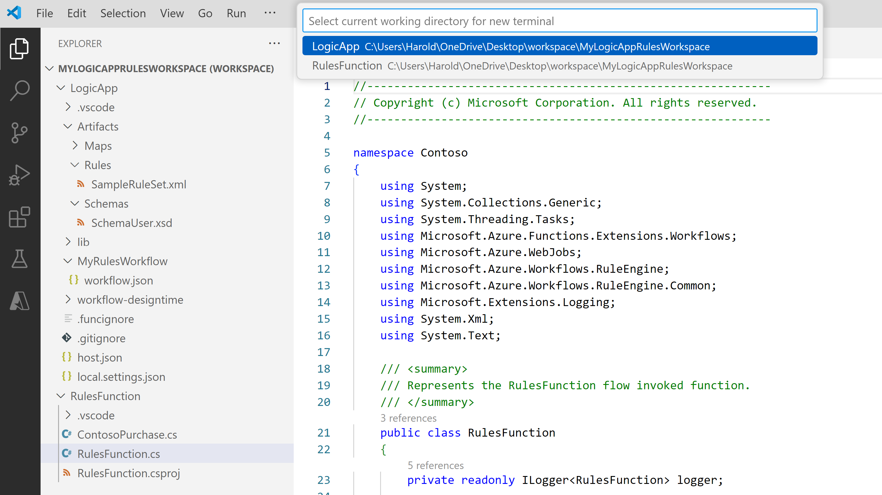Open the Testing view

pos(20,259)
